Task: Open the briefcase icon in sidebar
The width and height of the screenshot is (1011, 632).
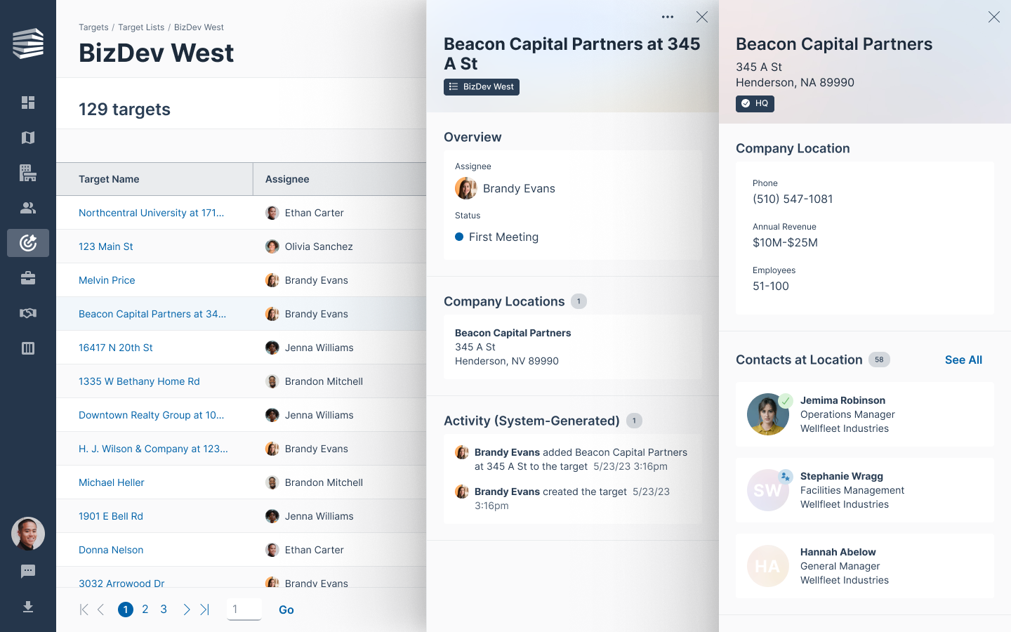Action: tap(28, 278)
